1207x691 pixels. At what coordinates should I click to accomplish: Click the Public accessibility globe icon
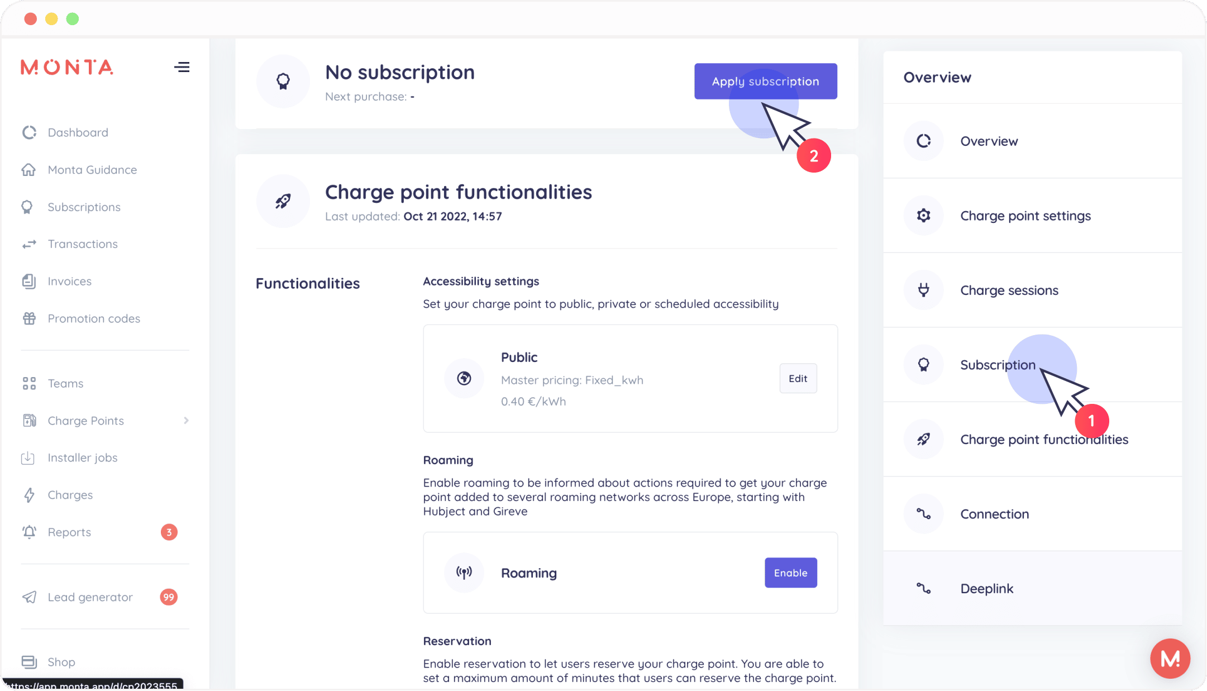[x=464, y=379]
